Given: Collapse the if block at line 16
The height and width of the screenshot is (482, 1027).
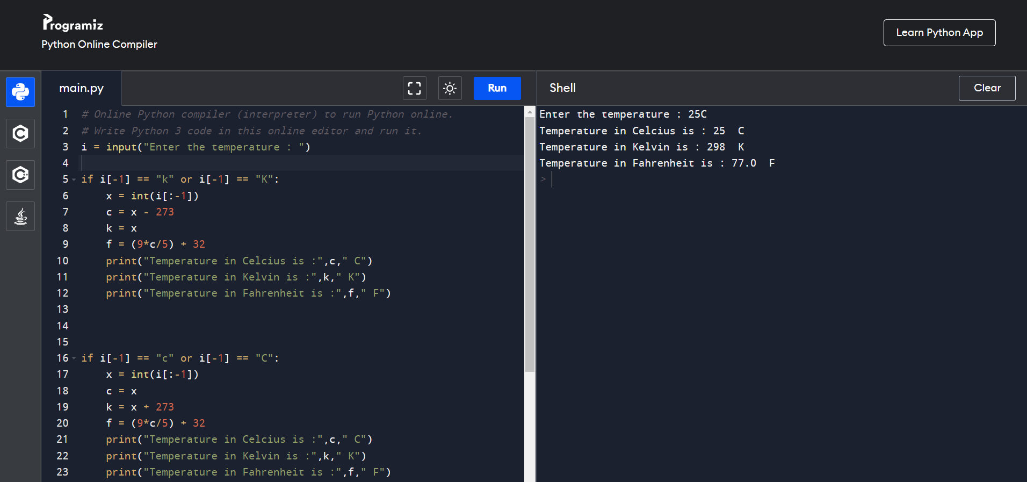Looking at the screenshot, I should click(x=74, y=358).
